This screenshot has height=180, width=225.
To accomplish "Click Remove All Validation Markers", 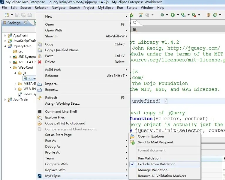I will 164,176.
